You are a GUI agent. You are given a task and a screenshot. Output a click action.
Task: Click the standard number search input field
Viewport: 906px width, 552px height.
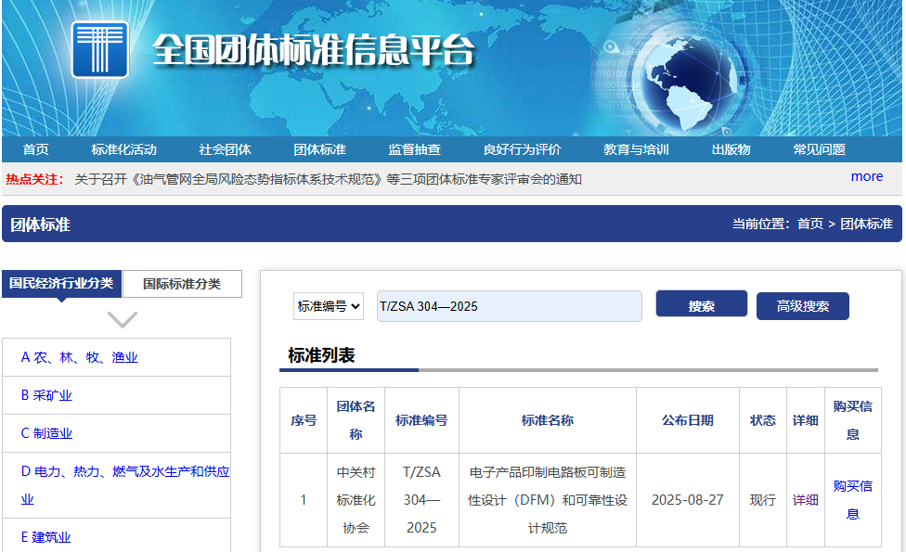pyautogui.click(x=509, y=306)
